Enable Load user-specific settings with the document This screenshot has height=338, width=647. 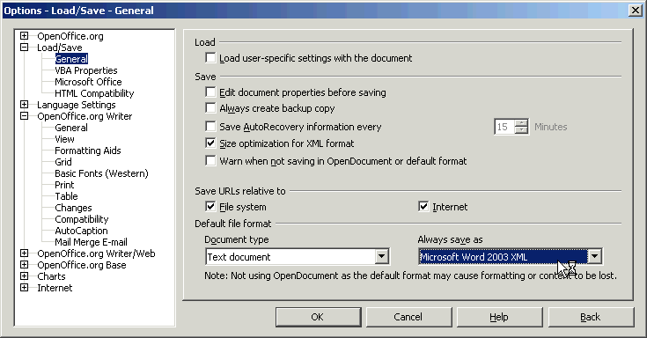point(210,58)
